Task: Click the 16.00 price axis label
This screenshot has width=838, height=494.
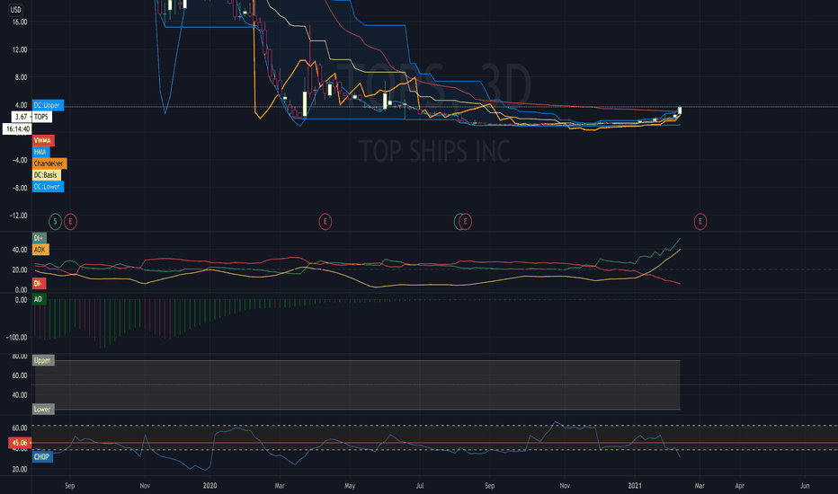Action: tap(20, 22)
